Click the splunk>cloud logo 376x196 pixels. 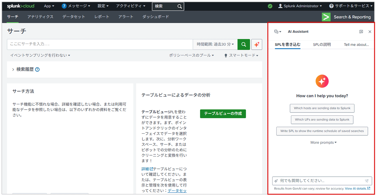pyautogui.click(x=21, y=6)
